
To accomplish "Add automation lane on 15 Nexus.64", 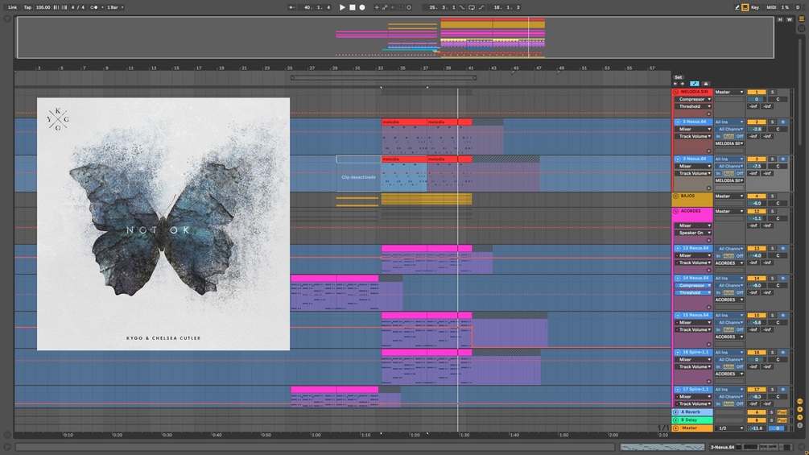I will [x=708, y=344].
